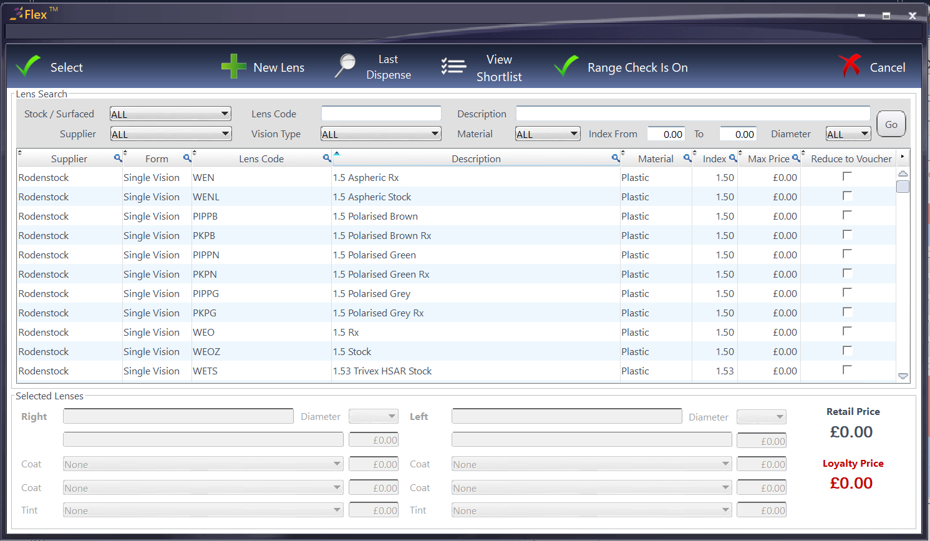Open Right lens Diameter dropdown
The width and height of the screenshot is (930, 541).
373,416
